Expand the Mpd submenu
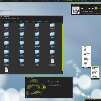 (x=87, y=55)
